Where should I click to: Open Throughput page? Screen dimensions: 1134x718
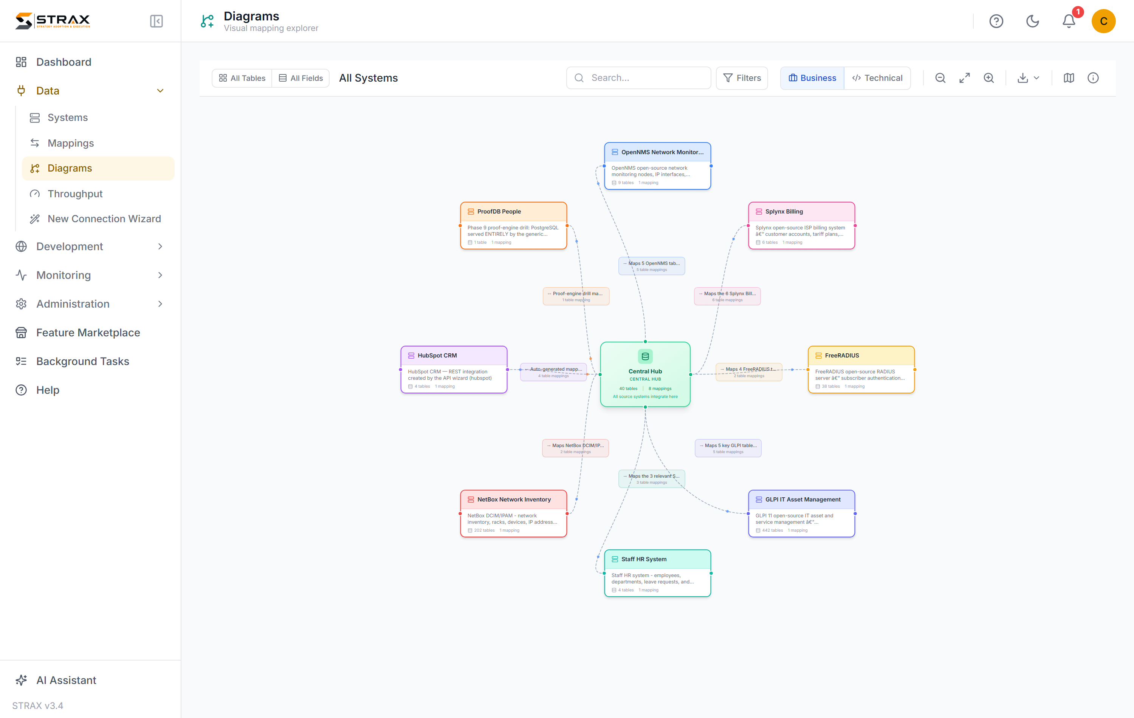coord(98,194)
